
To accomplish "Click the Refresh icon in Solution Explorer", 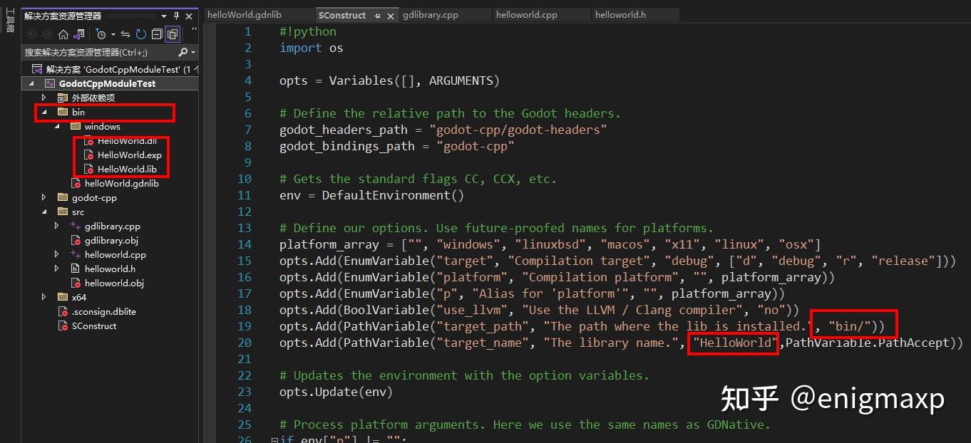I will click(x=140, y=34).
